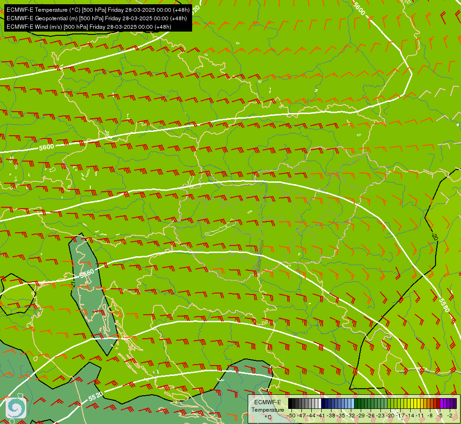Click the black swatch at -50 on the colorbar
The image size is (461, 424).
(290, 403)
